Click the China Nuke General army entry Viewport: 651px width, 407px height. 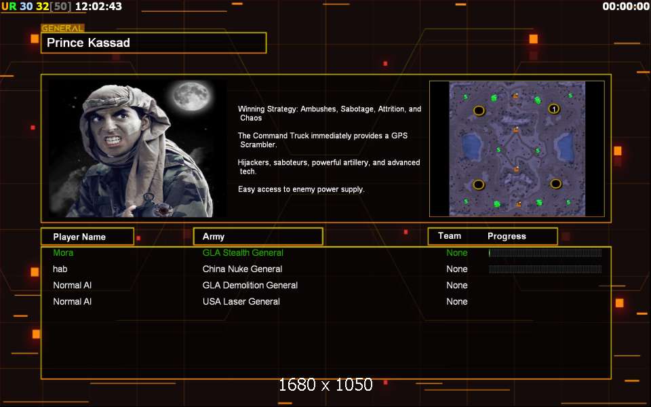243,269
